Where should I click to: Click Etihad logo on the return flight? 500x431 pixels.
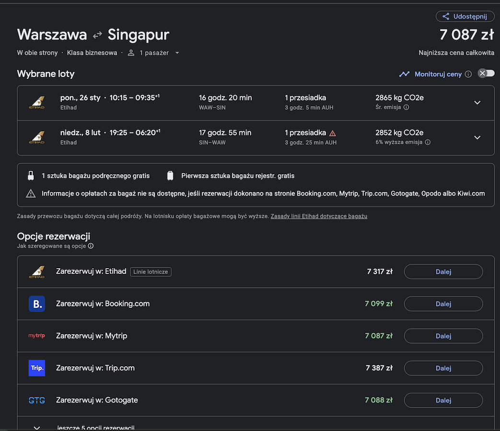[x=36, y=137]
